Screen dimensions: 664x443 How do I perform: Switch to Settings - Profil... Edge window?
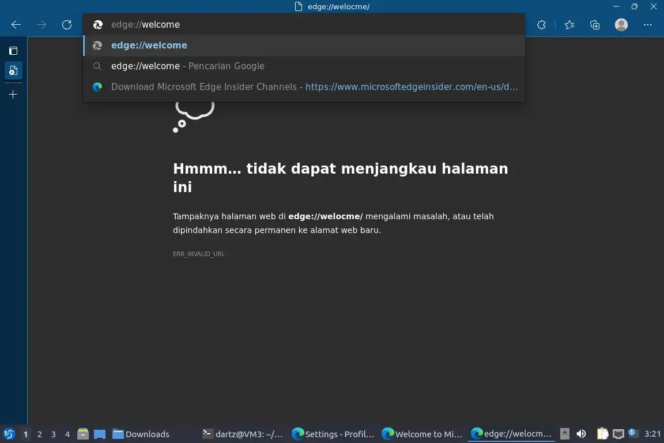pos(333,434)
